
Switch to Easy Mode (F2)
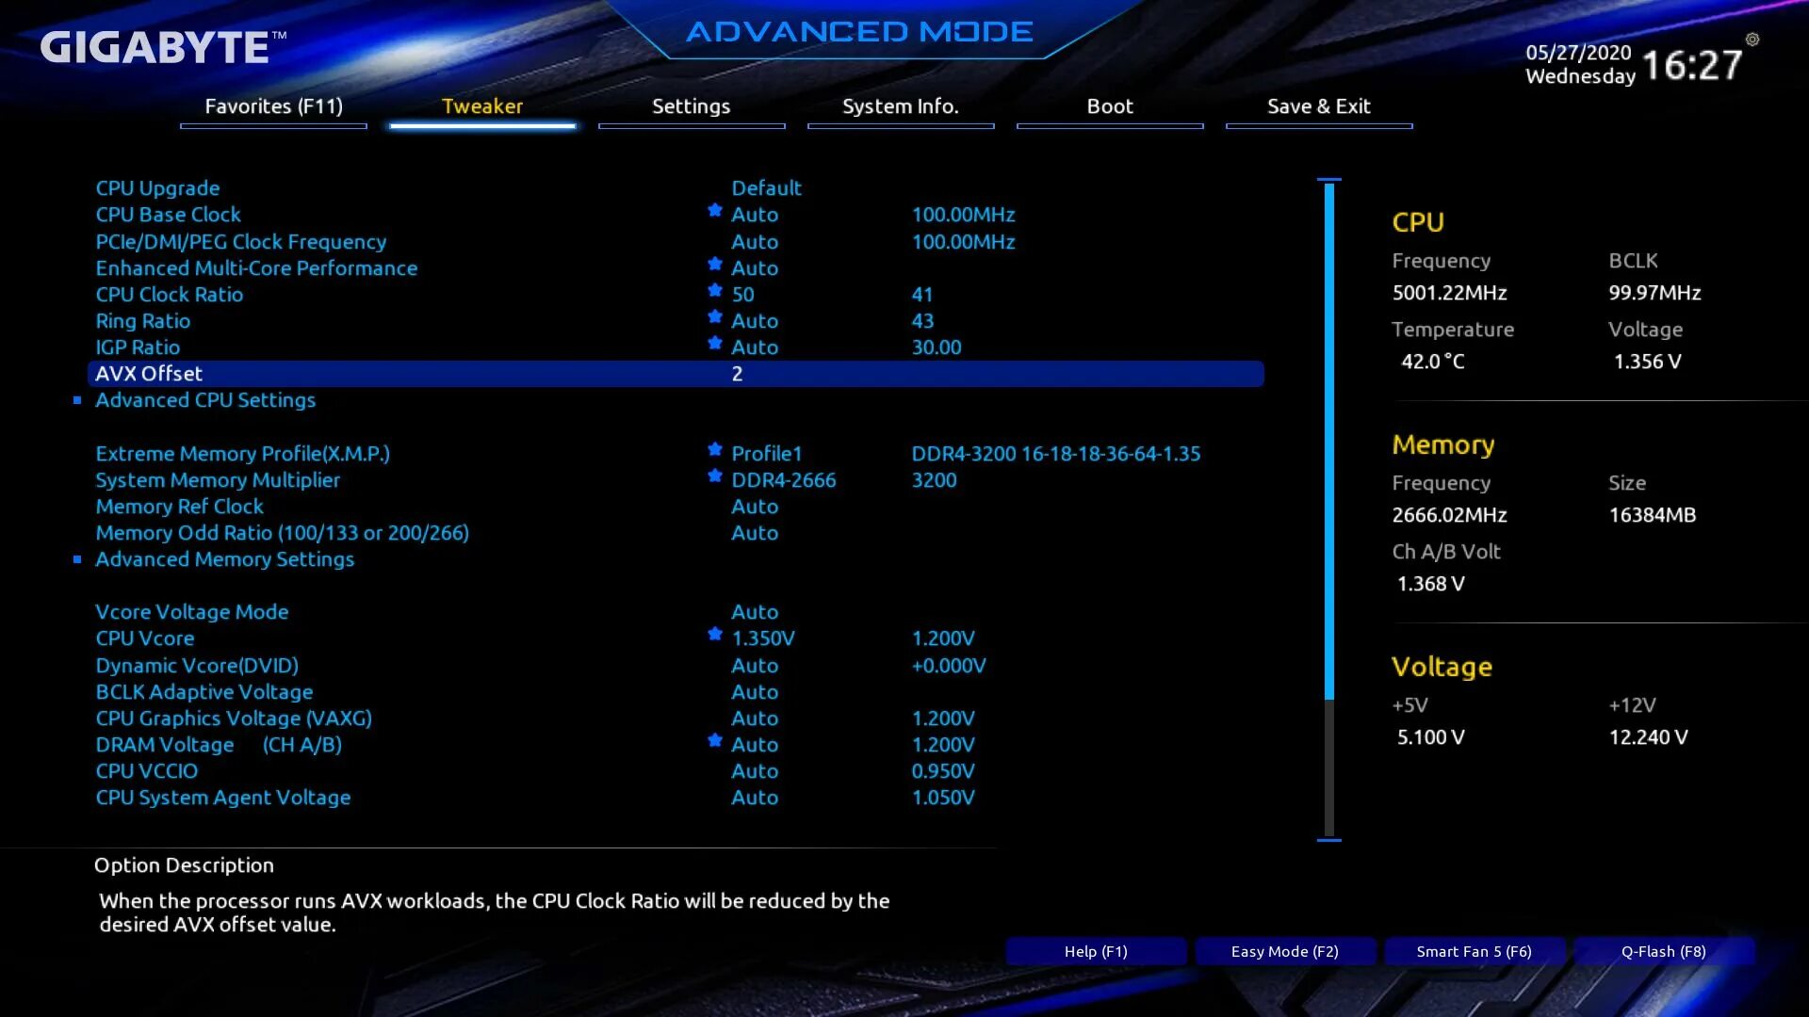pyautogui.click(x=1283, y=951)
